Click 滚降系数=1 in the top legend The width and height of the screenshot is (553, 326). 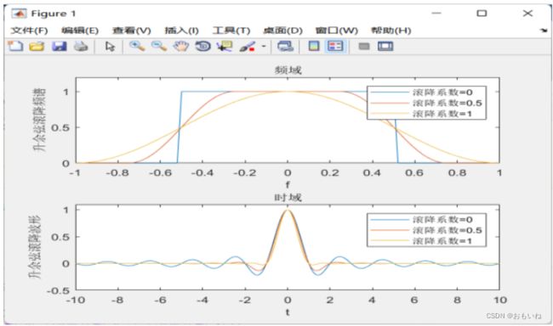pyautogui.click(x=442, y=114)
